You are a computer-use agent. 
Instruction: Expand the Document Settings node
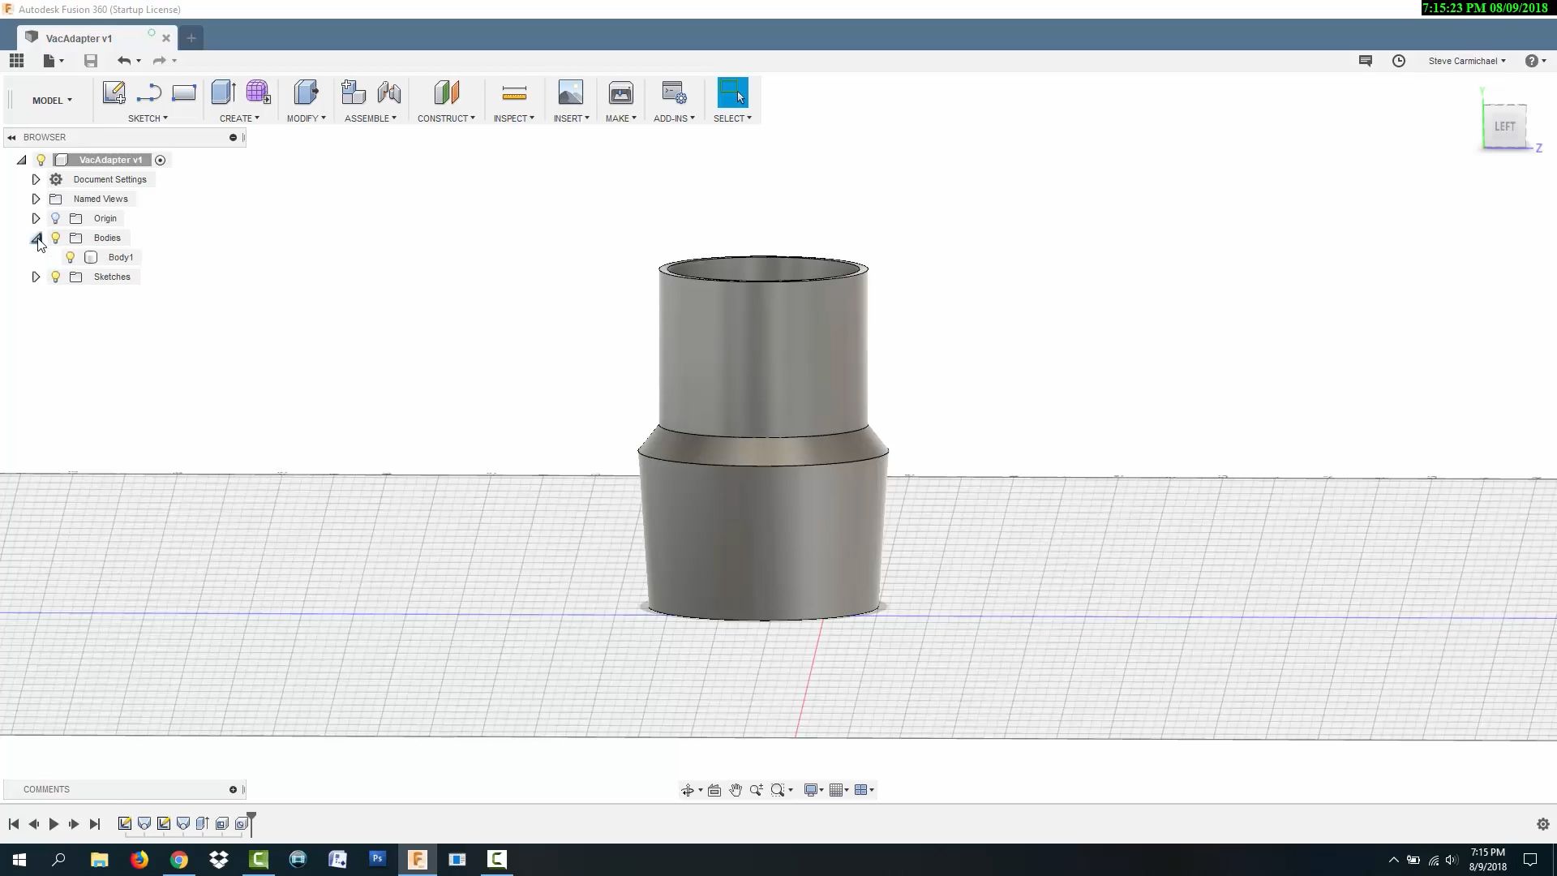(x=36, y=179)
